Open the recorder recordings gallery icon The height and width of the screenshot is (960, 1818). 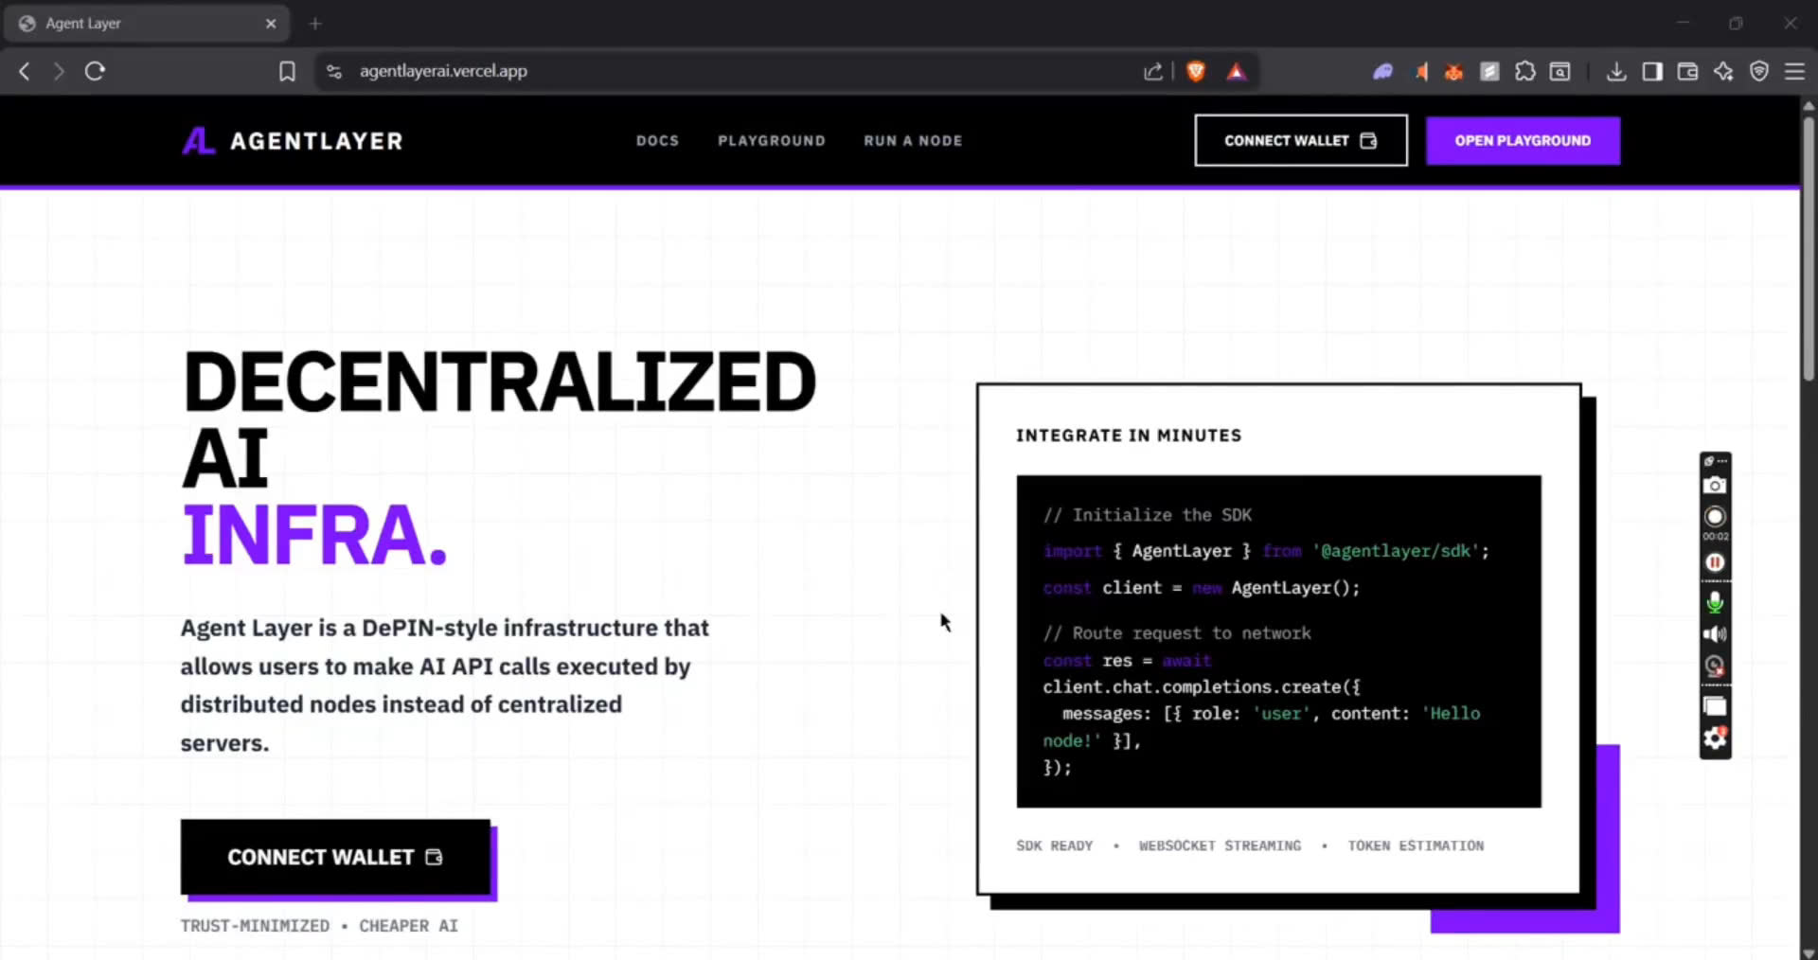pos(1715,706)
